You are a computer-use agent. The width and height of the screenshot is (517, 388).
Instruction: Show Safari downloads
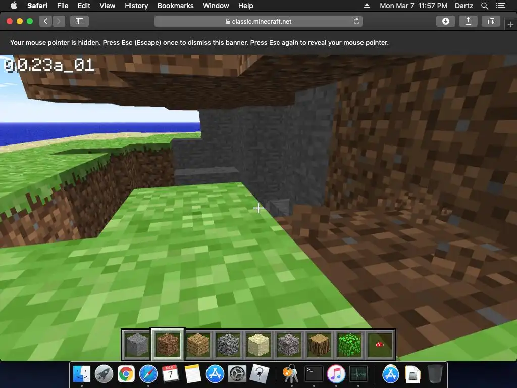445,21
